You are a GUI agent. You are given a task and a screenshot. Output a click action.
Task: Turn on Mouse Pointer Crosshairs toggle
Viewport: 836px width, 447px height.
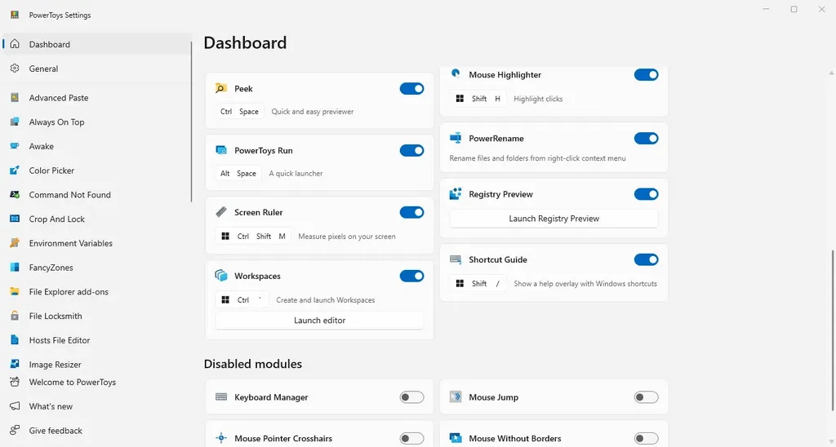(x=411, y=438)
